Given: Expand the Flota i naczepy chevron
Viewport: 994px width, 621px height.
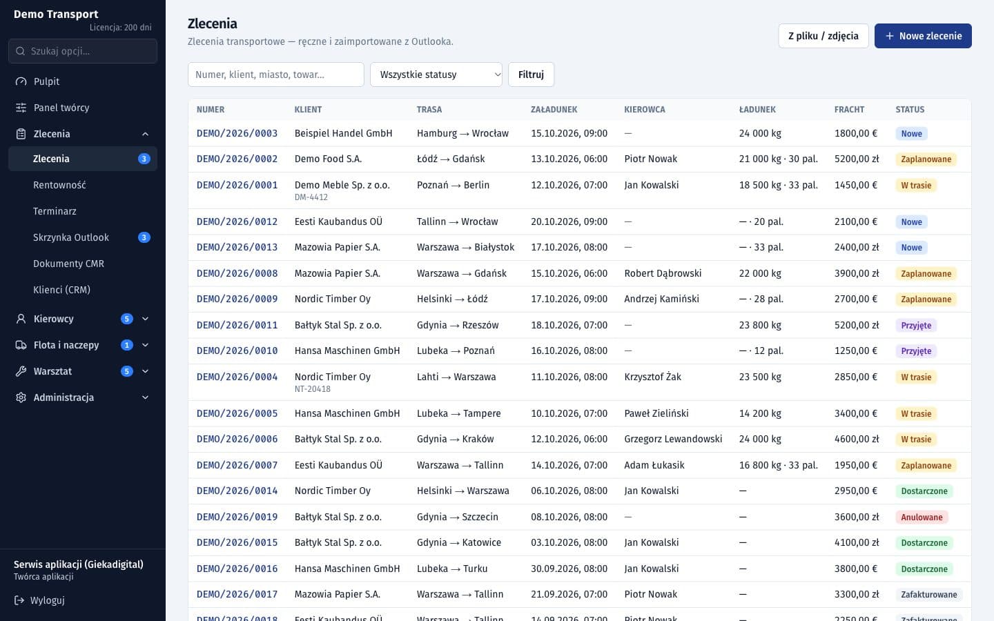Looking at the screenshot, I should point(145,345).
